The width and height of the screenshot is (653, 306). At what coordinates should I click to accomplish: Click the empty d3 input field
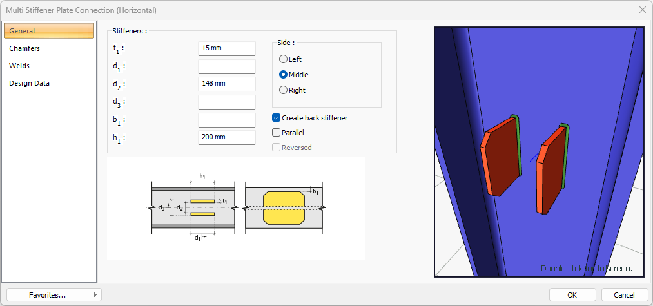pyautogui.click(x=226, y=102)
